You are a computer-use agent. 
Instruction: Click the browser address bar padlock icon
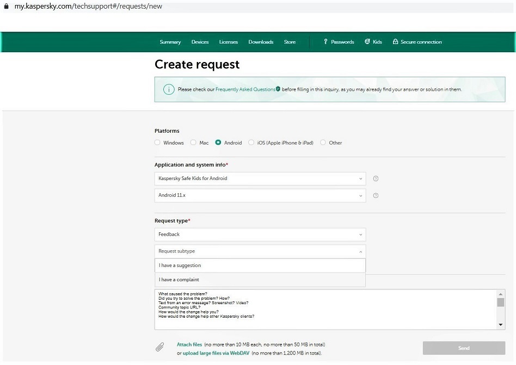tap(7, 7)
